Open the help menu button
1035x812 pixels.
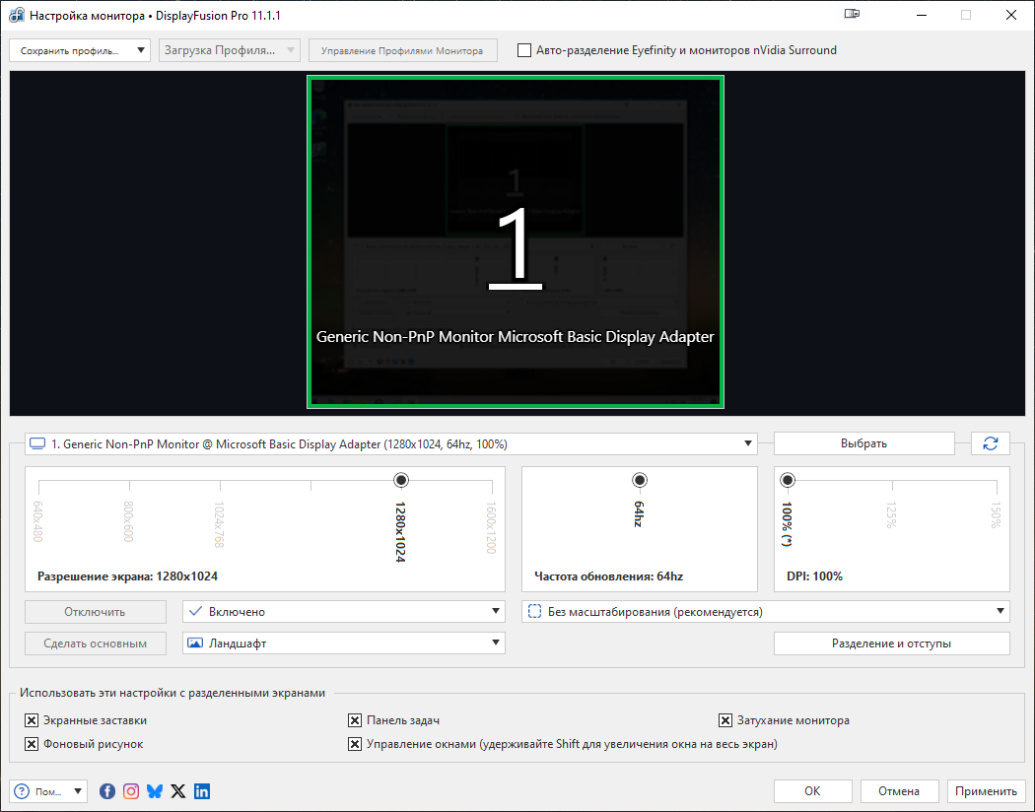point(48,791)
